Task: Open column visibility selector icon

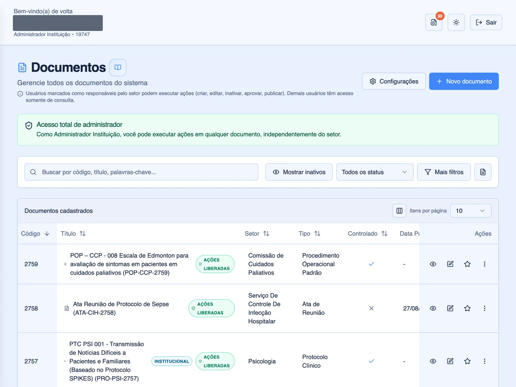Action: (x=399, y=211)
